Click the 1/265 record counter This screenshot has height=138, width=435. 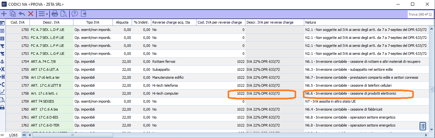tap(13, 135)
